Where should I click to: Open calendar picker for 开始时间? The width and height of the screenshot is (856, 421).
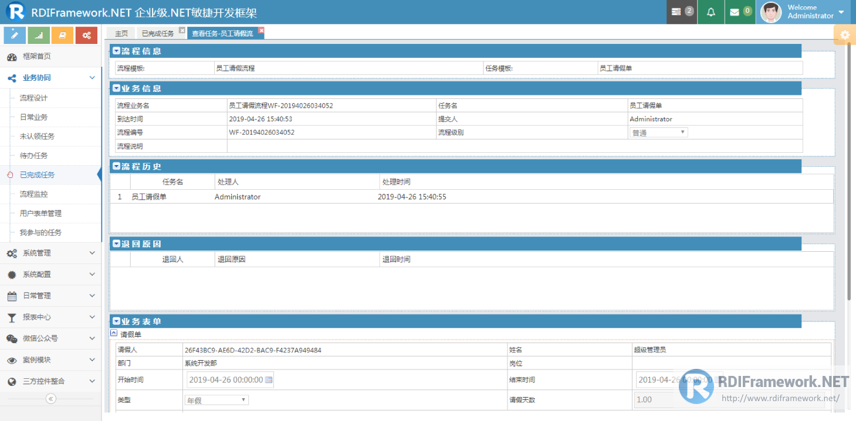(x=269, y=380)
